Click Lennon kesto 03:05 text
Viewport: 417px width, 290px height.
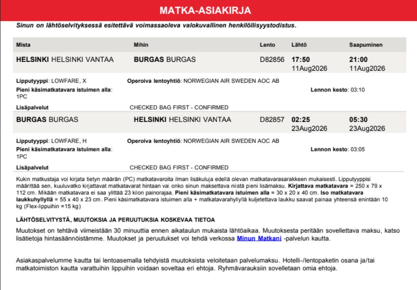[338, 150]
